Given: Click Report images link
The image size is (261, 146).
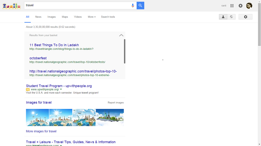Looking at the screenshot, I should click(x=116, y=102).
